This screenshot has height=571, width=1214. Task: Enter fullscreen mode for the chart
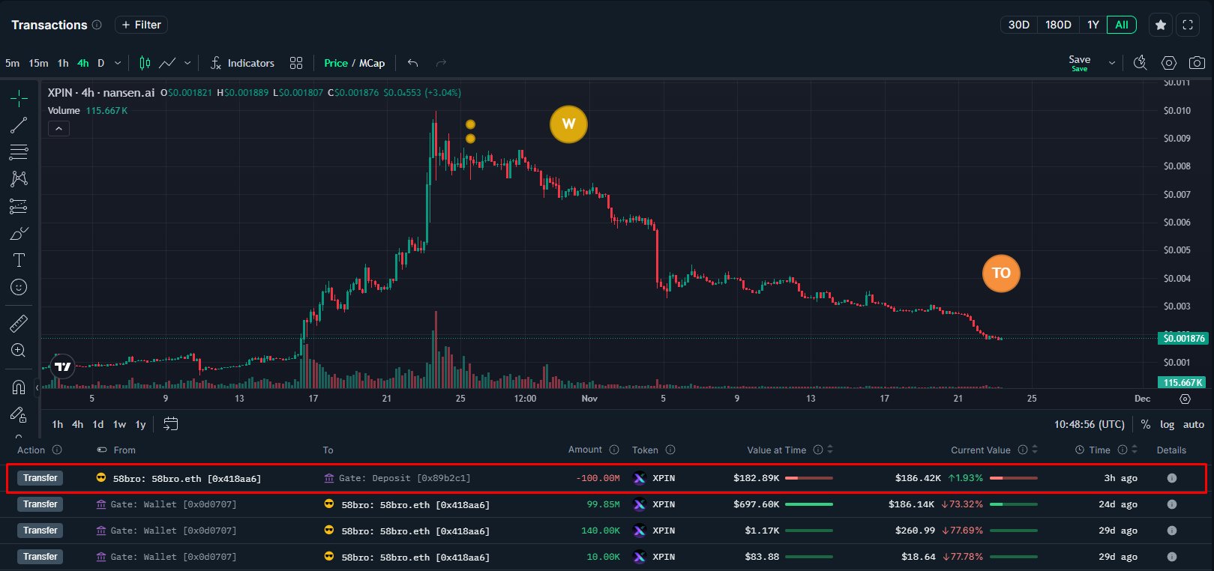[x=1188, y=25]
